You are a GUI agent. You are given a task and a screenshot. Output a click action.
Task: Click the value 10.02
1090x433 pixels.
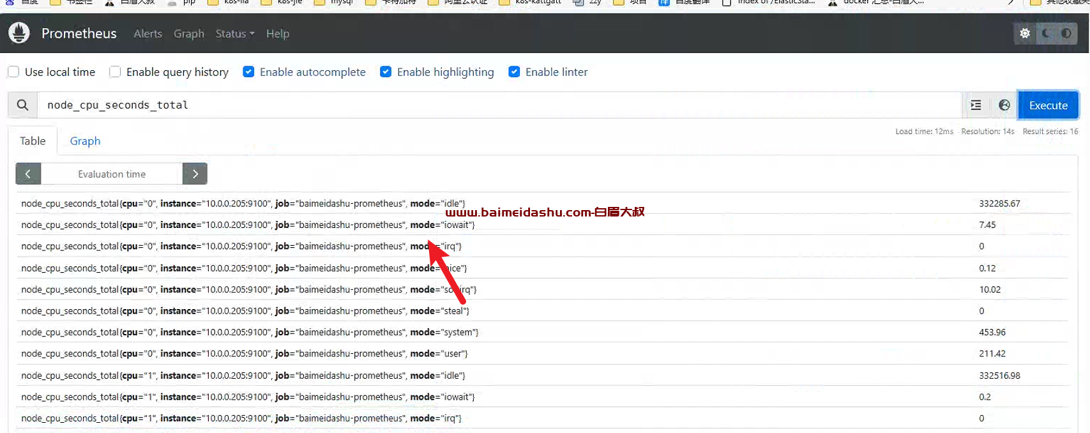tap(990, 289)
